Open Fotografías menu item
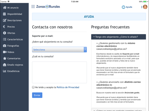Image resolution: width=149 pixels, height=111 pixels. [x=13, y=46]
